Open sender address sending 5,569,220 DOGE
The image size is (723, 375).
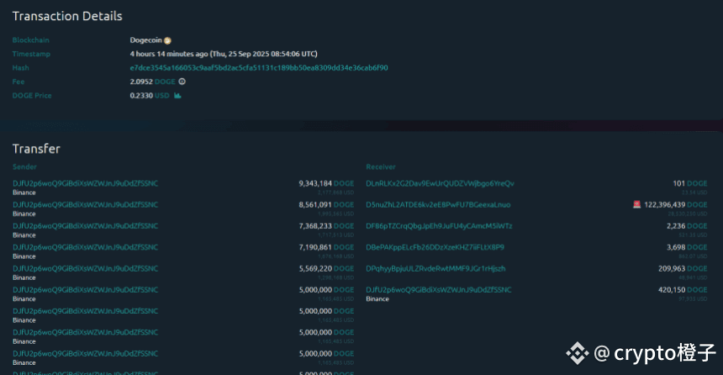(x=85, y=269)
